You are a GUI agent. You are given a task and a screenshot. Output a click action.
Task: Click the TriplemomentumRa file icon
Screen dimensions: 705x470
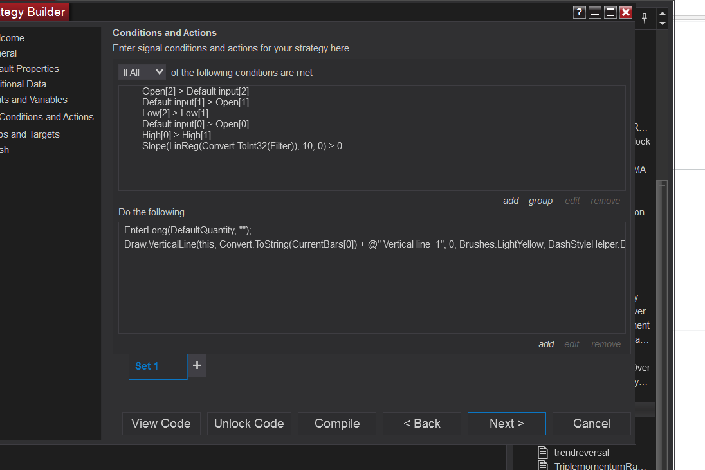542,465
